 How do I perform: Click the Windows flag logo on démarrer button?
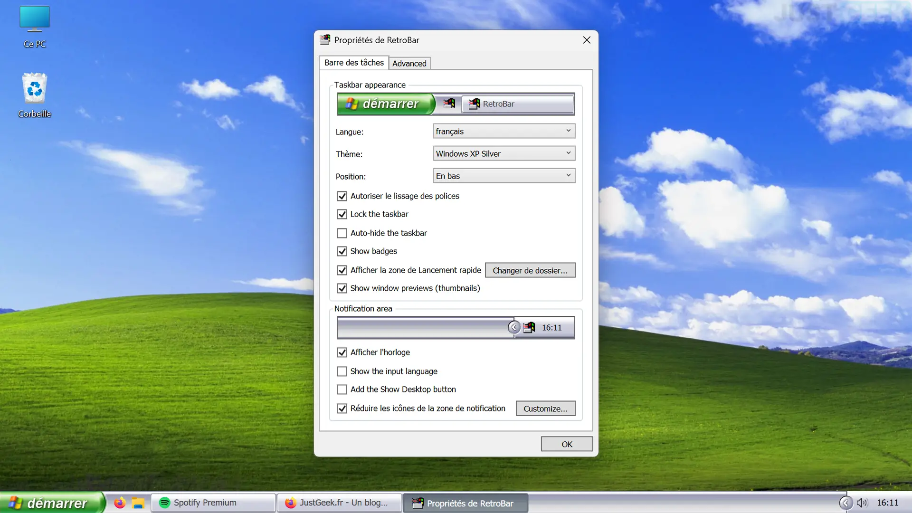[15, 503]
